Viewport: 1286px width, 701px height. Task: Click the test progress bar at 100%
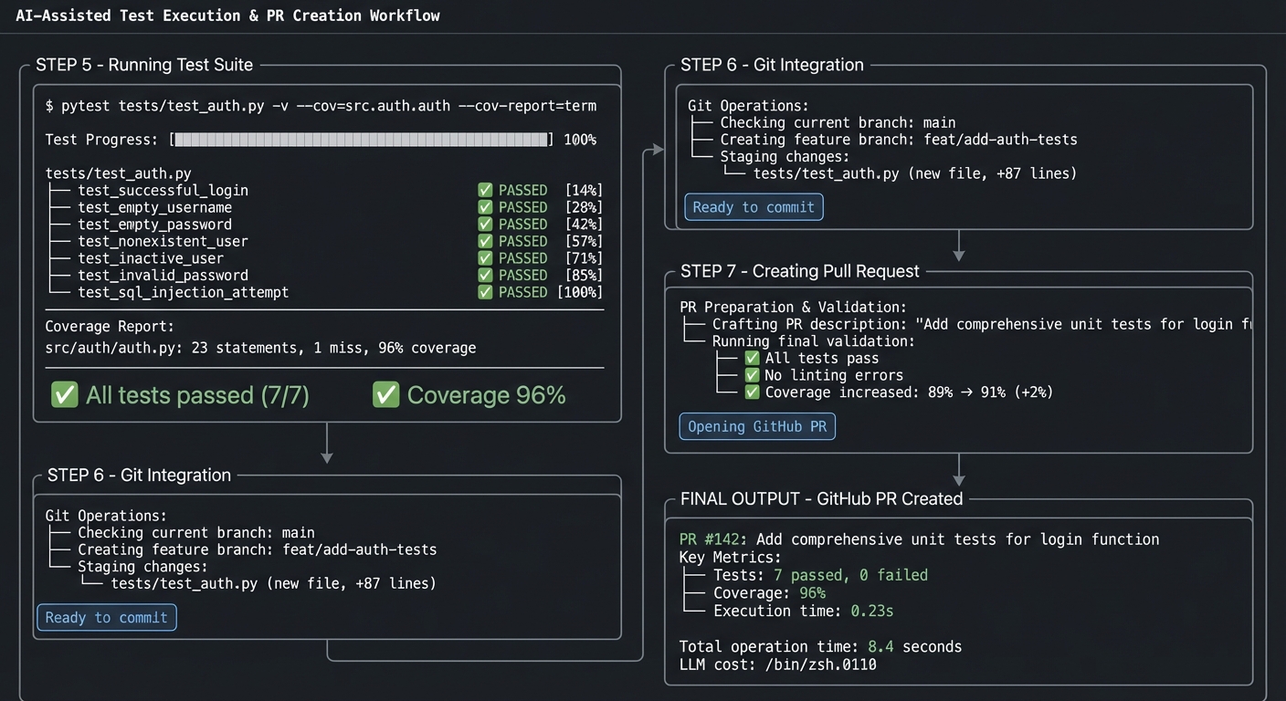(x=360, y=139)
